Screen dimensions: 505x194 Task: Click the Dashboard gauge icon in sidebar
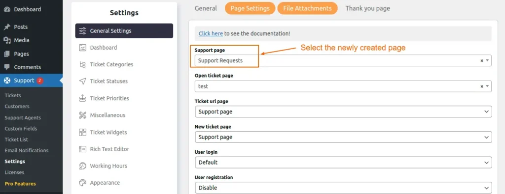[x=7, y=9]
